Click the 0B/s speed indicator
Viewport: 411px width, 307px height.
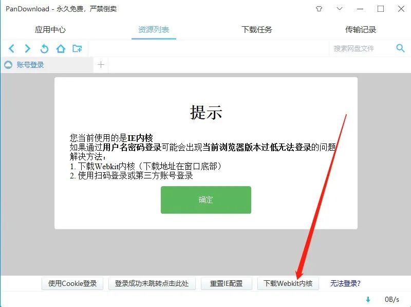pyautogui.click(x=392, y=299)
